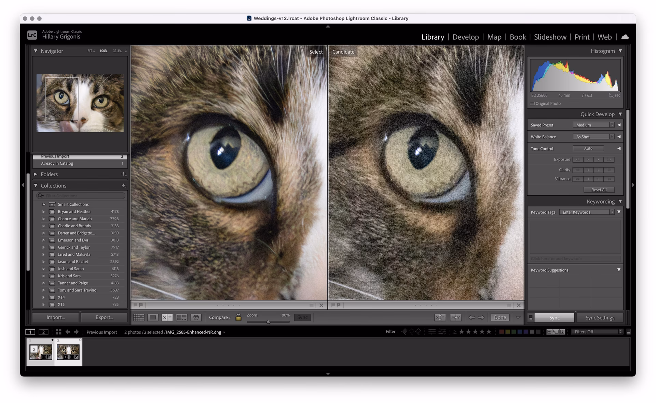This screenshot has width=656, height=403.
Task: Select the Compare view (XY) icon
Action: click(x=167, y=317)
